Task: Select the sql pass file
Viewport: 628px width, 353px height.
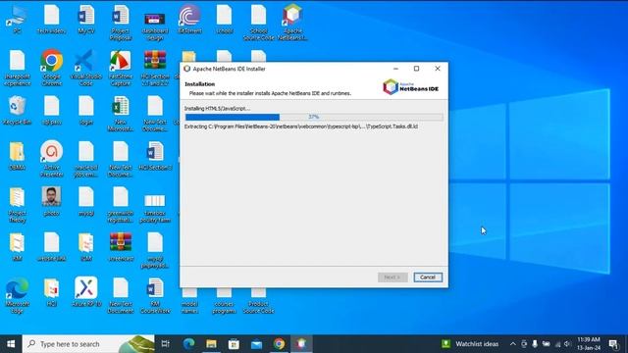Action: pyautogui.click(x=52, y=110)
